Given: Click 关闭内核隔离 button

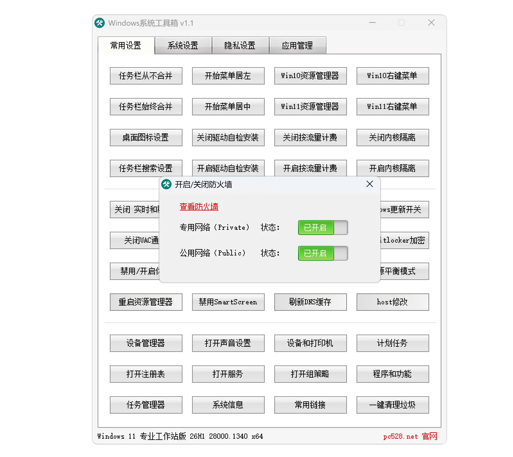Looking at the screenshot, I should (393, 138).
